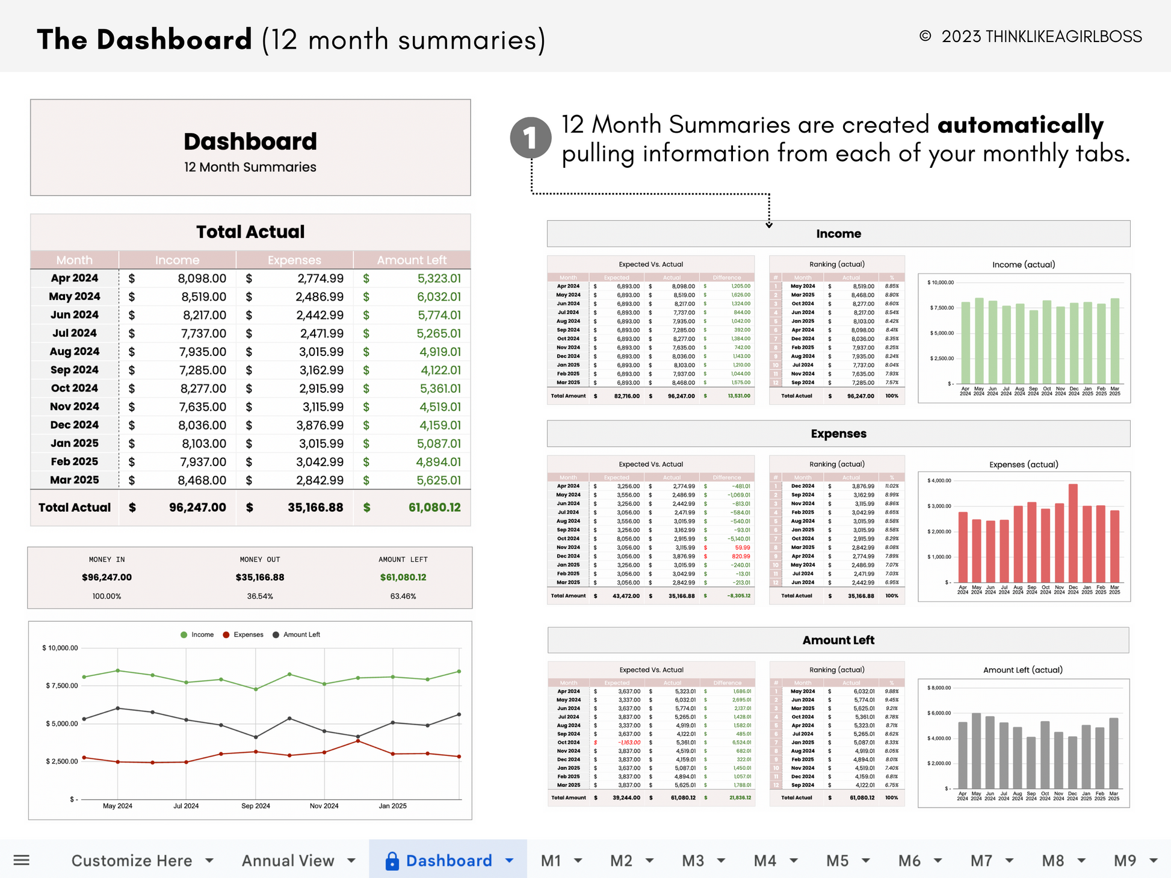Click the copyright symbol in header

925,37
